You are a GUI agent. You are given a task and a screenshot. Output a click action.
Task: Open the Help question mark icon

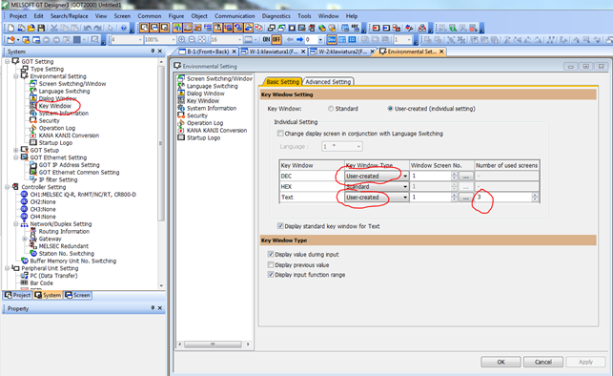[x=124, y=28]
